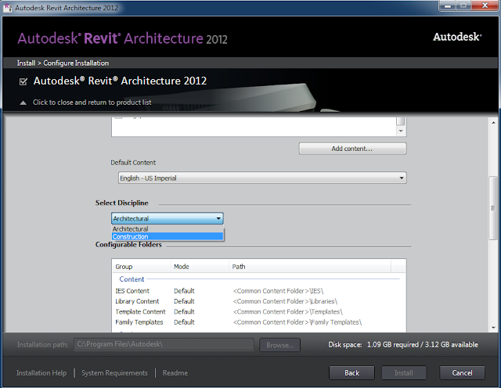Image resolution: width=501 pixels, height=388 pixels.
Task: Click the Cancel button
Action: click(462, 373)
